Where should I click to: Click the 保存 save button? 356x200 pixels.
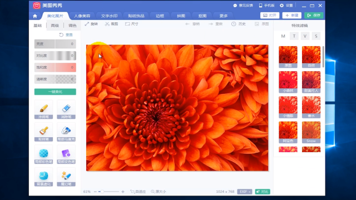314,15
